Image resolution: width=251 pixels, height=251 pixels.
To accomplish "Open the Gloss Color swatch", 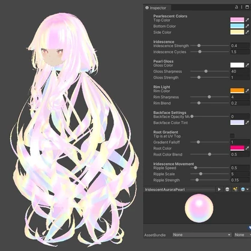I will click(237, 65).
